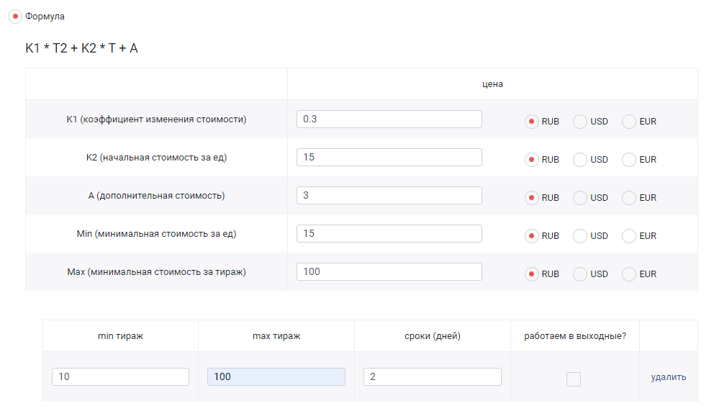709x411 pixels.
Task: Select RUB currency for K1 row
Action: coord(532,122)
